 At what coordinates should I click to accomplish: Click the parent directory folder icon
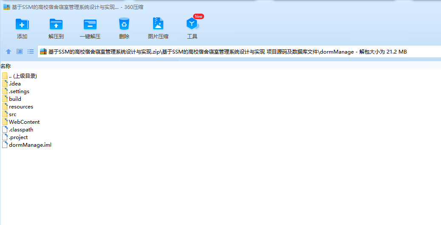tap(5, 76)
